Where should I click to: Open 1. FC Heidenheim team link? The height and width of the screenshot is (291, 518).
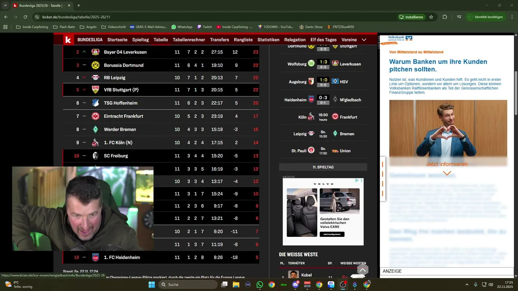pos(122,257)
